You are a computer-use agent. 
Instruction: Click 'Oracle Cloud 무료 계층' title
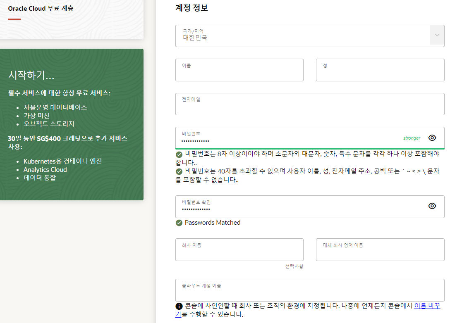41,9
